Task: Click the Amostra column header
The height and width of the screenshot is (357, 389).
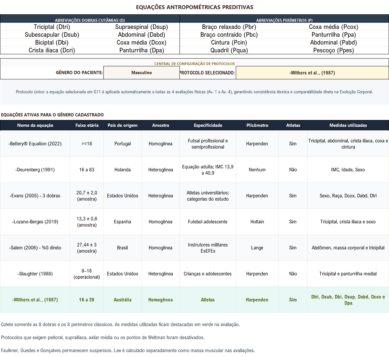Action: [x=161, y=126]
